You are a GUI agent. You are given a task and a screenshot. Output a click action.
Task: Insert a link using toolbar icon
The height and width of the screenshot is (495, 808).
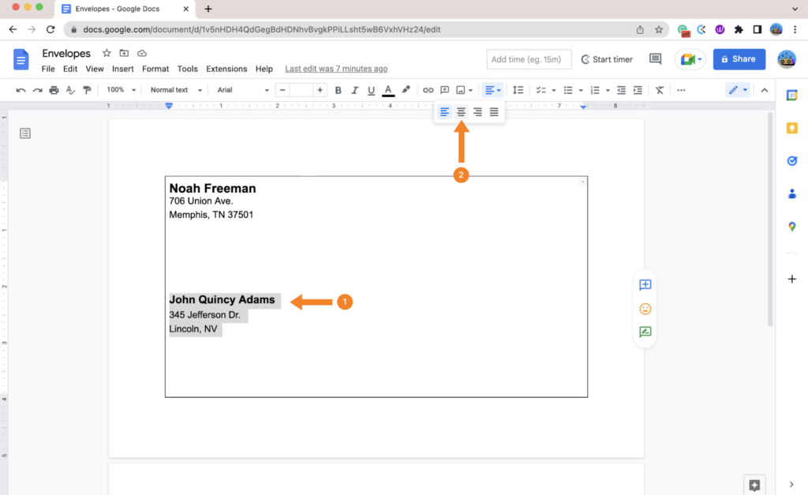[x=428, y=90]
